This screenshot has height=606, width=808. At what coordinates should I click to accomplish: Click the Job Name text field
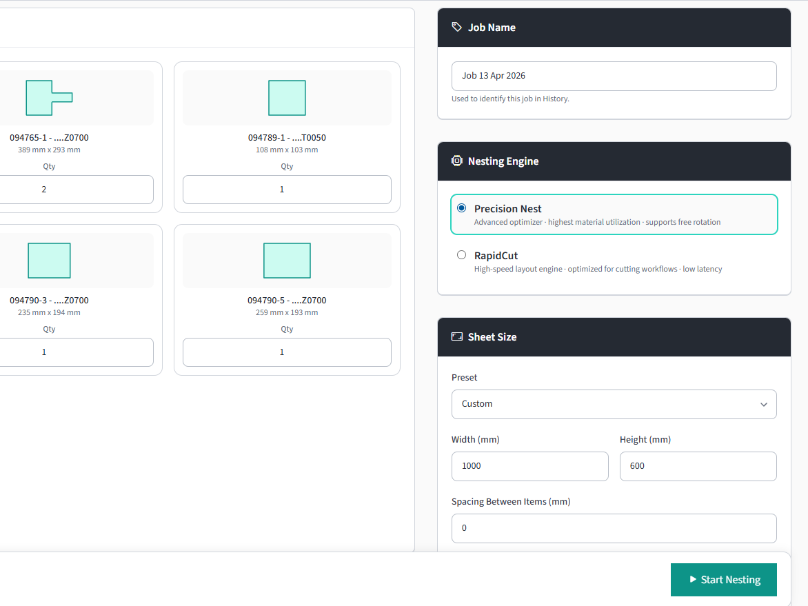[614, 76]
